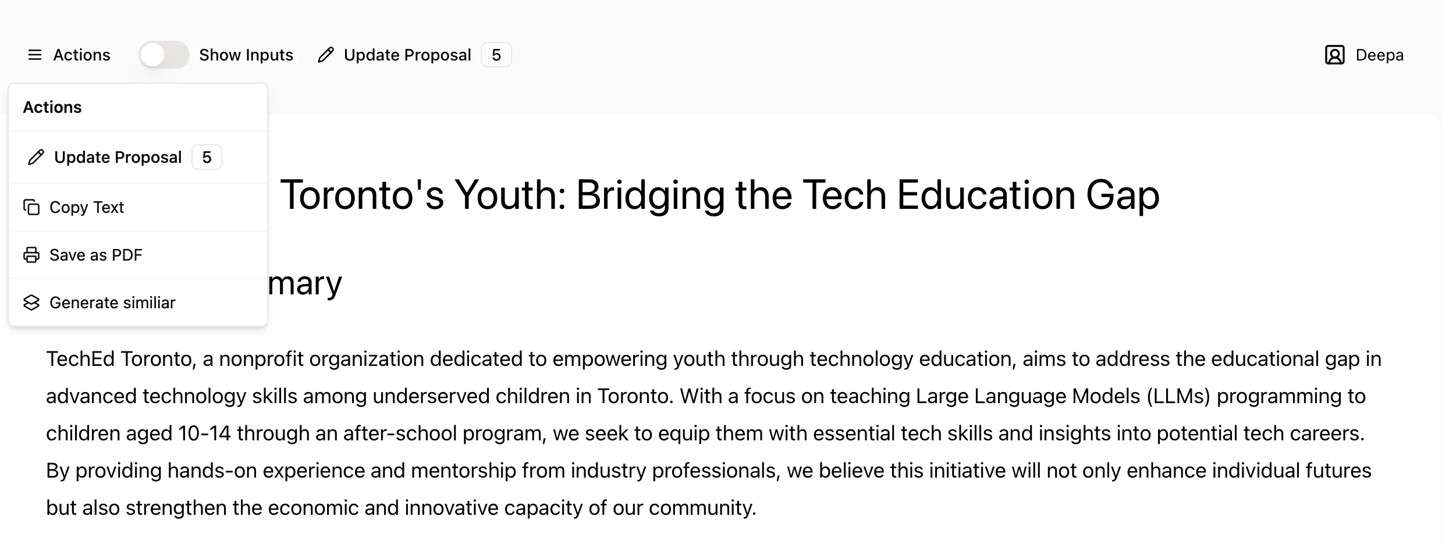Click the layers icon beside Generate similiar

[31, 302]
